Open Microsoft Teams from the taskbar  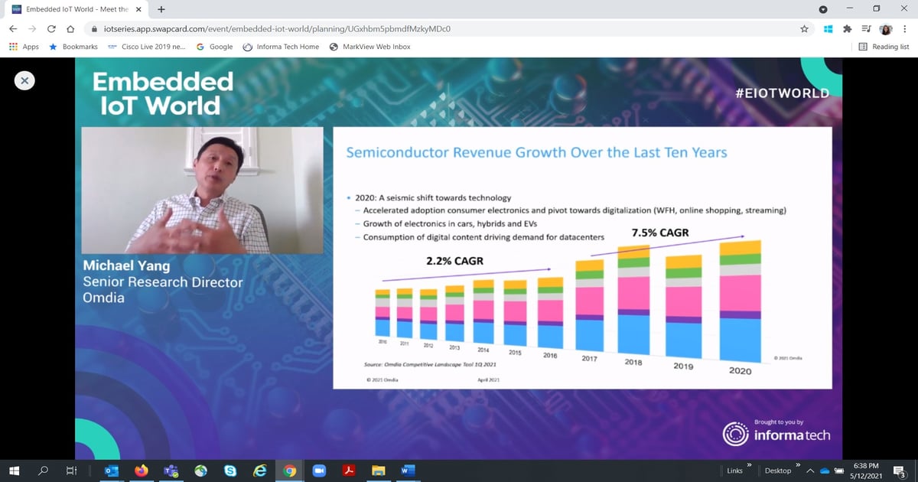point(171,470)
